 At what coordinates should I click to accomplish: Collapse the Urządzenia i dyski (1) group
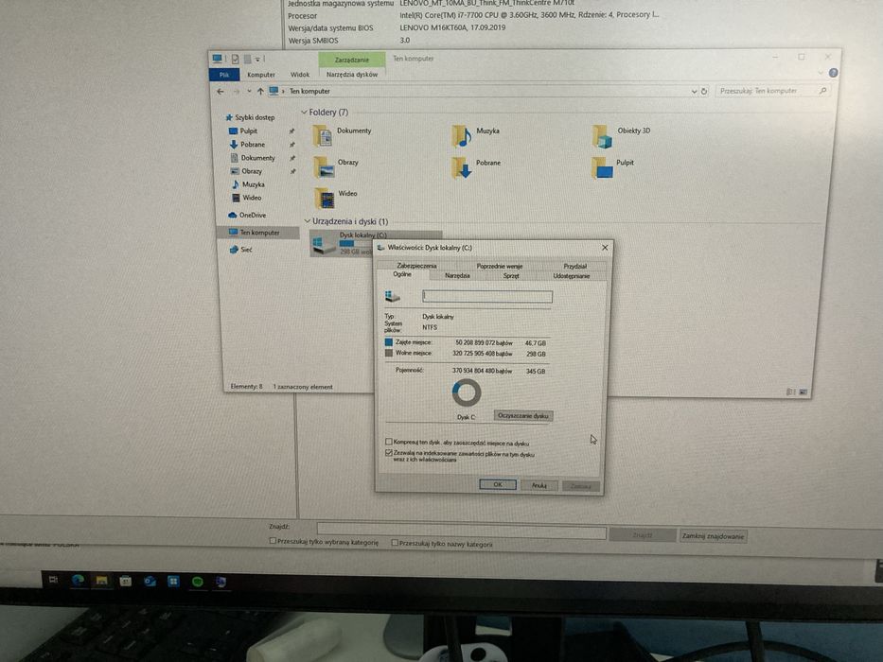308,221
